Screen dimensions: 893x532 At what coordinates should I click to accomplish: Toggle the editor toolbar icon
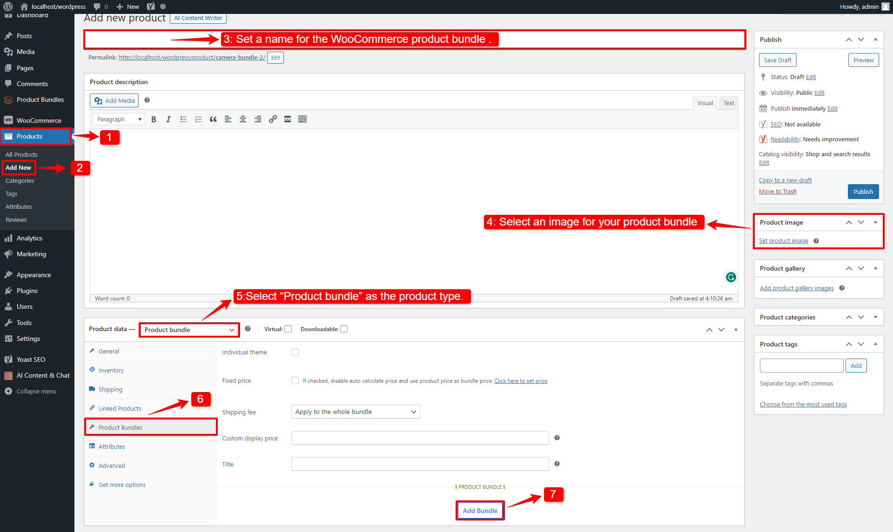pyautogui.click(x=302, y=120)
